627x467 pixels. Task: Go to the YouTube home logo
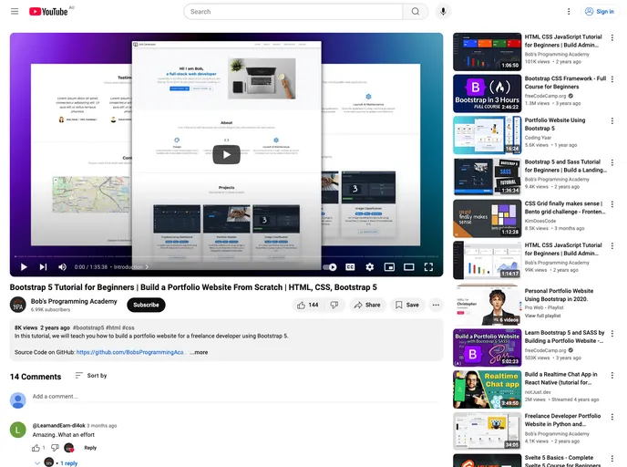tap(48, 12)
